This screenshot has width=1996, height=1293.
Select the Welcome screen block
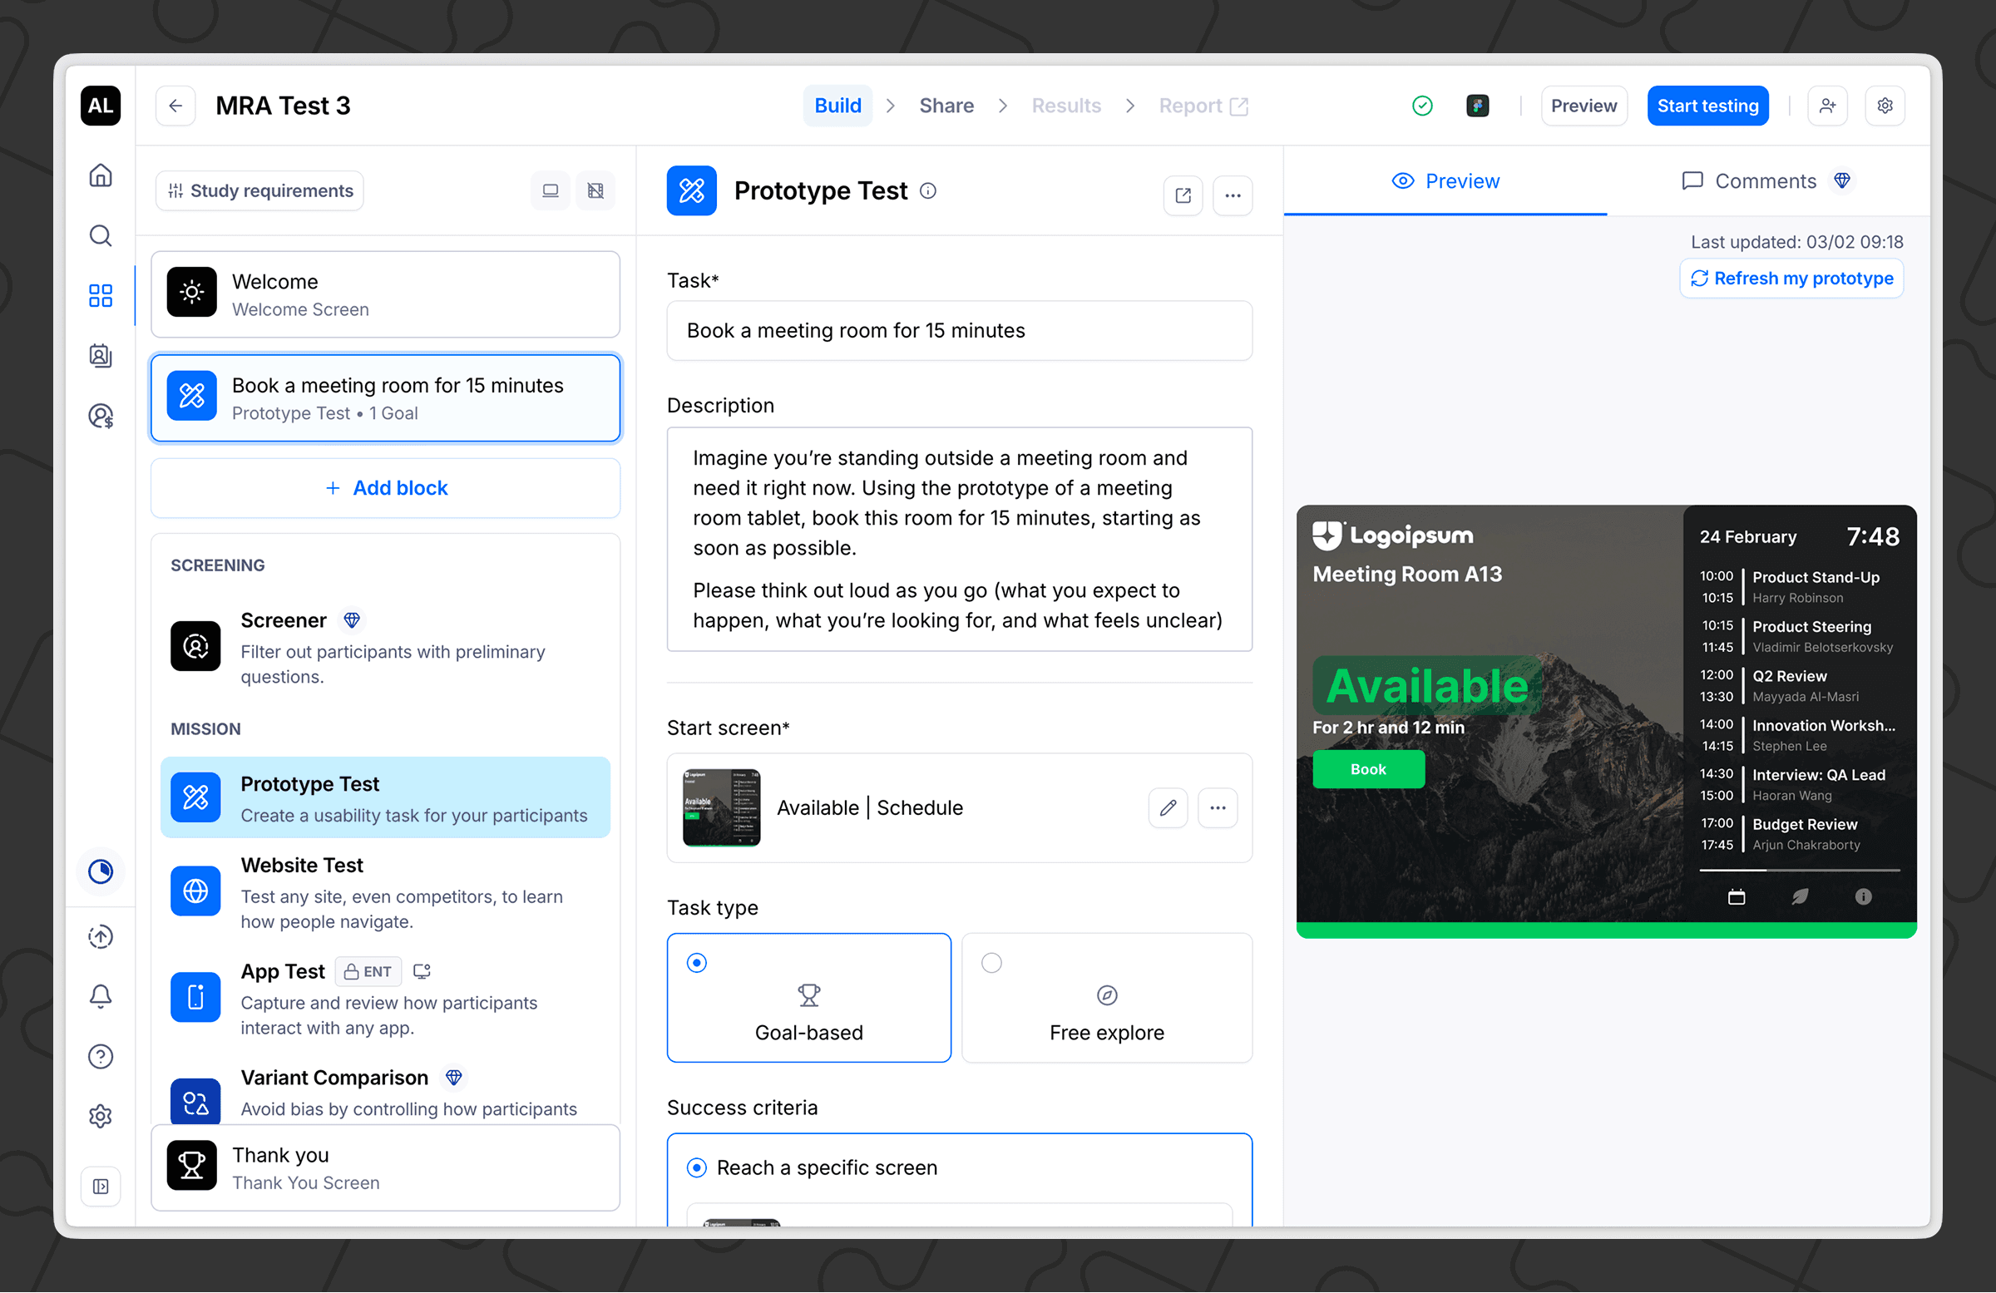pos(386,294)
